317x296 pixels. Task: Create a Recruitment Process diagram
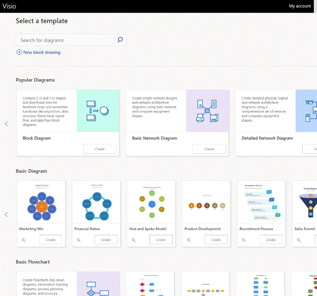[x=271, y=240]
